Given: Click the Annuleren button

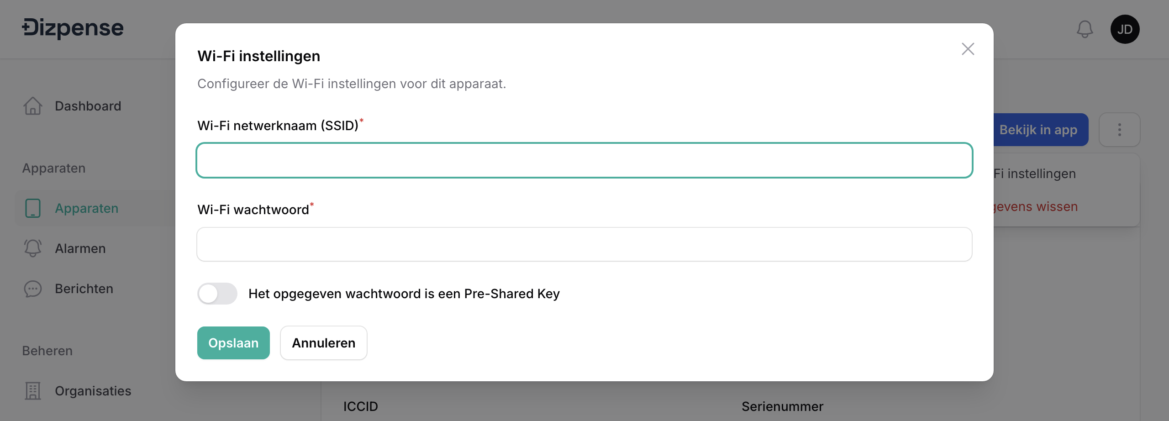Looking at the screenshot, I should click(323, 343).
